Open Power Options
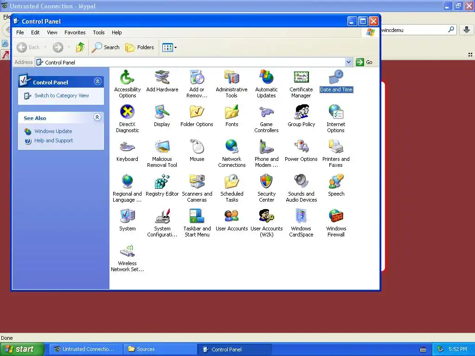 point(301,147)
